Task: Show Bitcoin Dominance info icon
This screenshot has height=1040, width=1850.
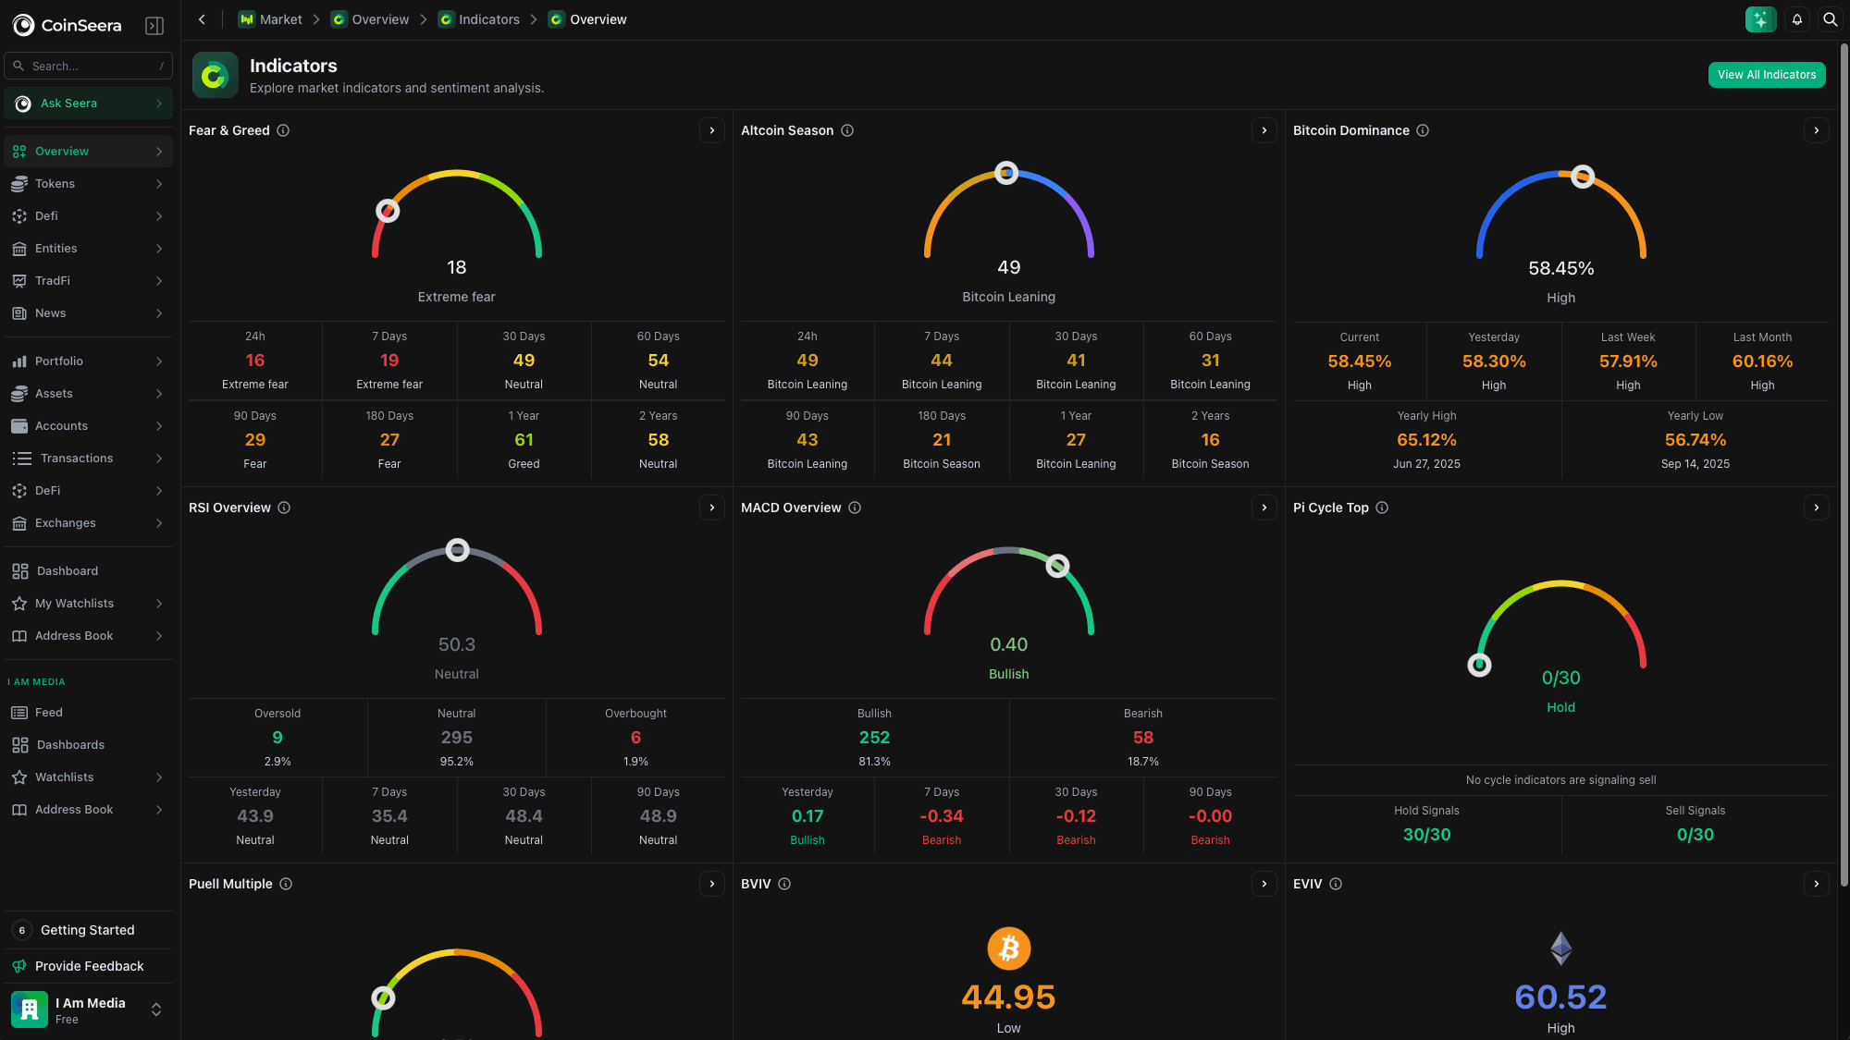Action: click(x=1423, y=130)
